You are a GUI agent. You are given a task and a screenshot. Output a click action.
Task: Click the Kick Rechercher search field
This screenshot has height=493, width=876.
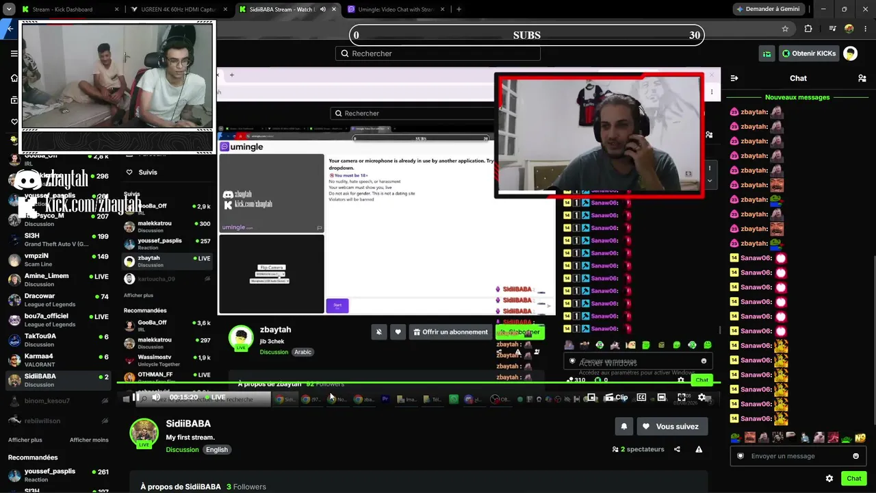438,53
